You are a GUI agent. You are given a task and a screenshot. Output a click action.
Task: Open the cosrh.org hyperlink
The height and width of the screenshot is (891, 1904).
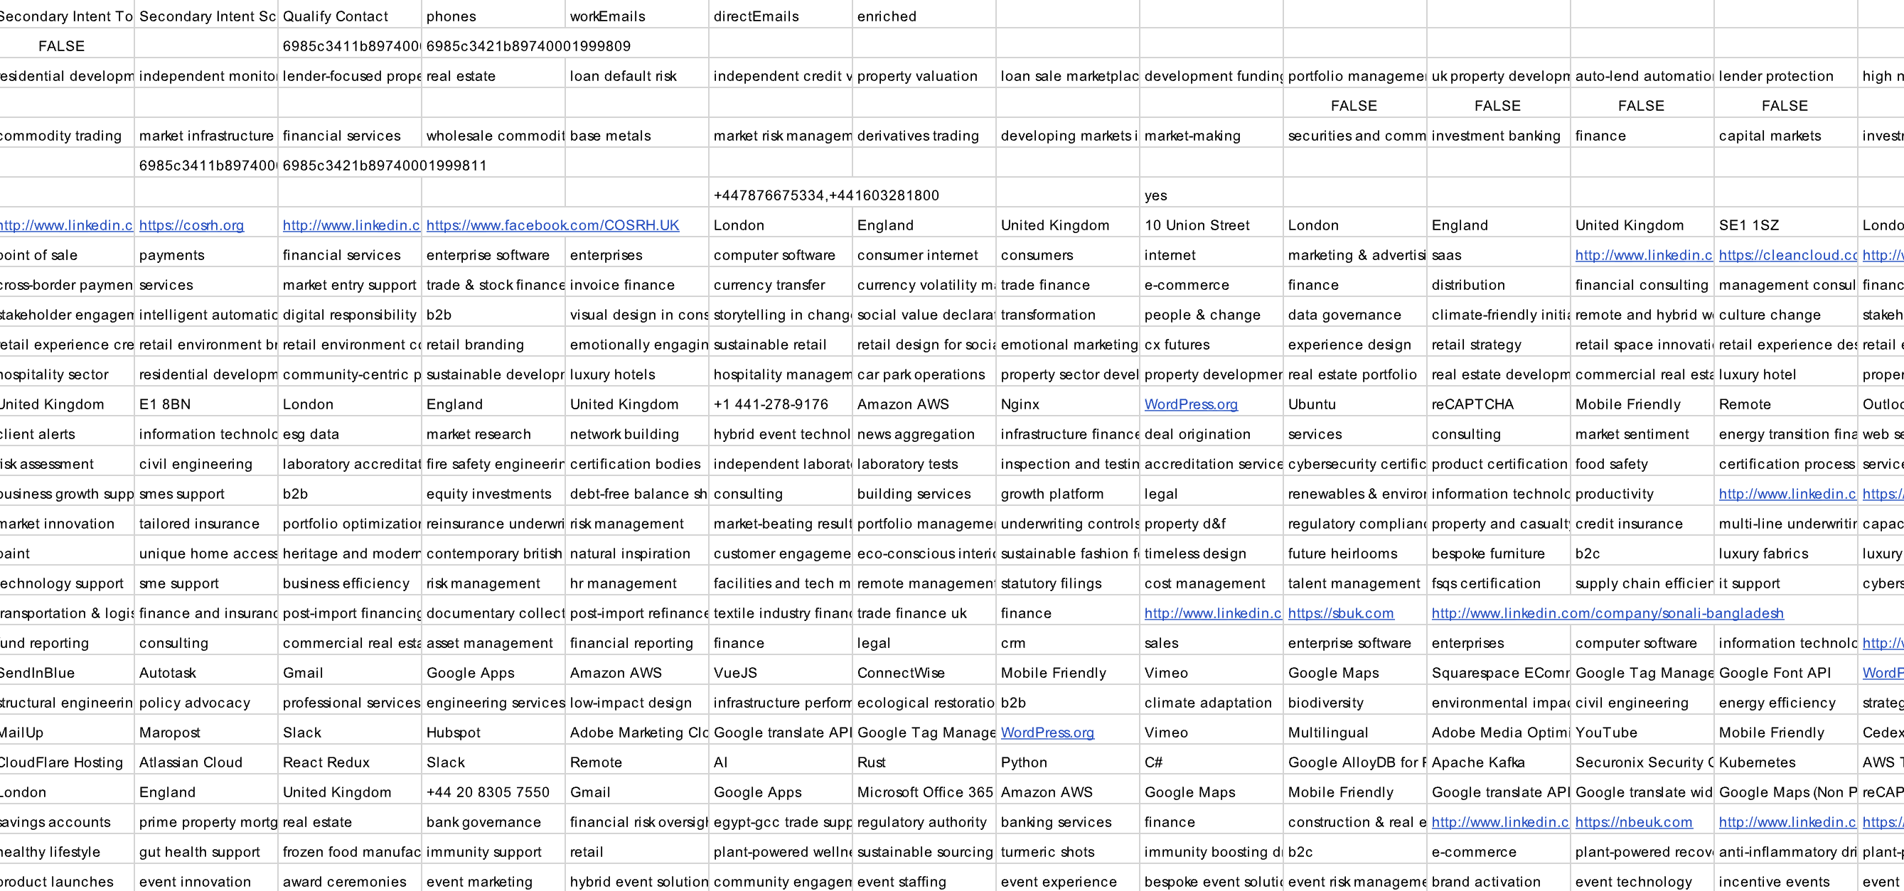click(191, 225)
